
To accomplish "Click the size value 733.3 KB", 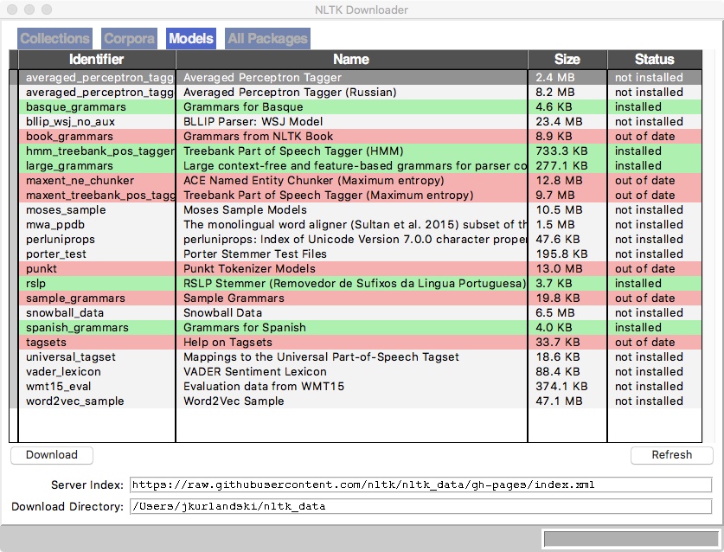I will click(x=562, y=151).
